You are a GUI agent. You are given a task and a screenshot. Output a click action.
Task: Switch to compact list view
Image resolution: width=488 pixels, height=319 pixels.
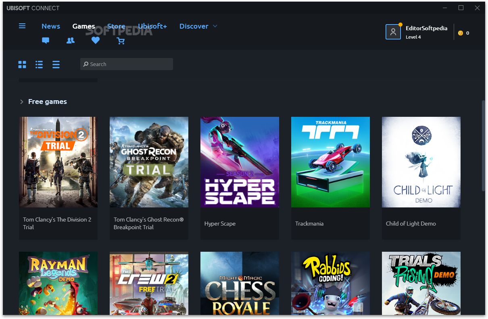[x=56, y=64]
